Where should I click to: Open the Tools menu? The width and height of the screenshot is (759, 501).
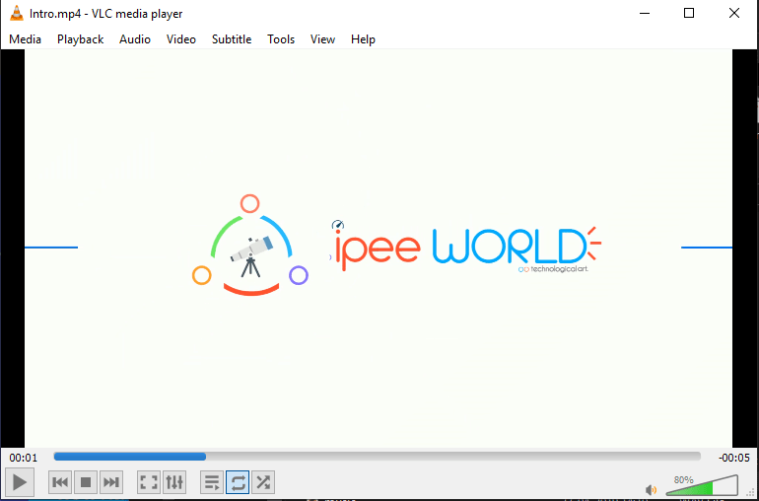[x=281, y=39]
